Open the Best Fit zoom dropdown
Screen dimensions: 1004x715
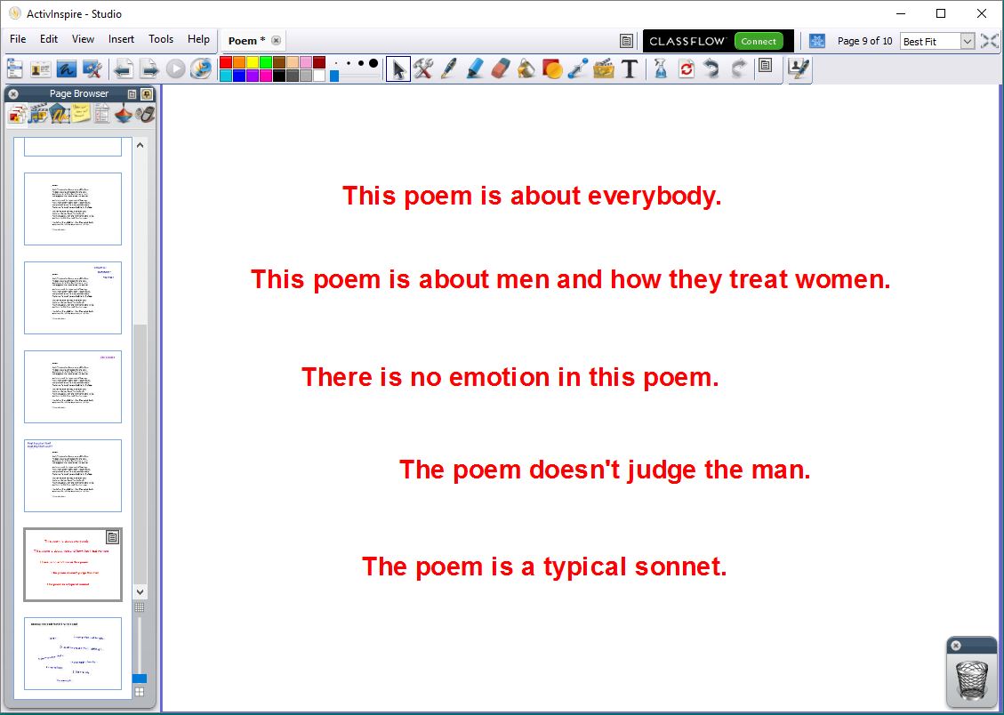(x=967, y=41)
